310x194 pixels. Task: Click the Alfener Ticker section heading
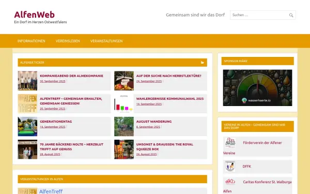[32, 63]
